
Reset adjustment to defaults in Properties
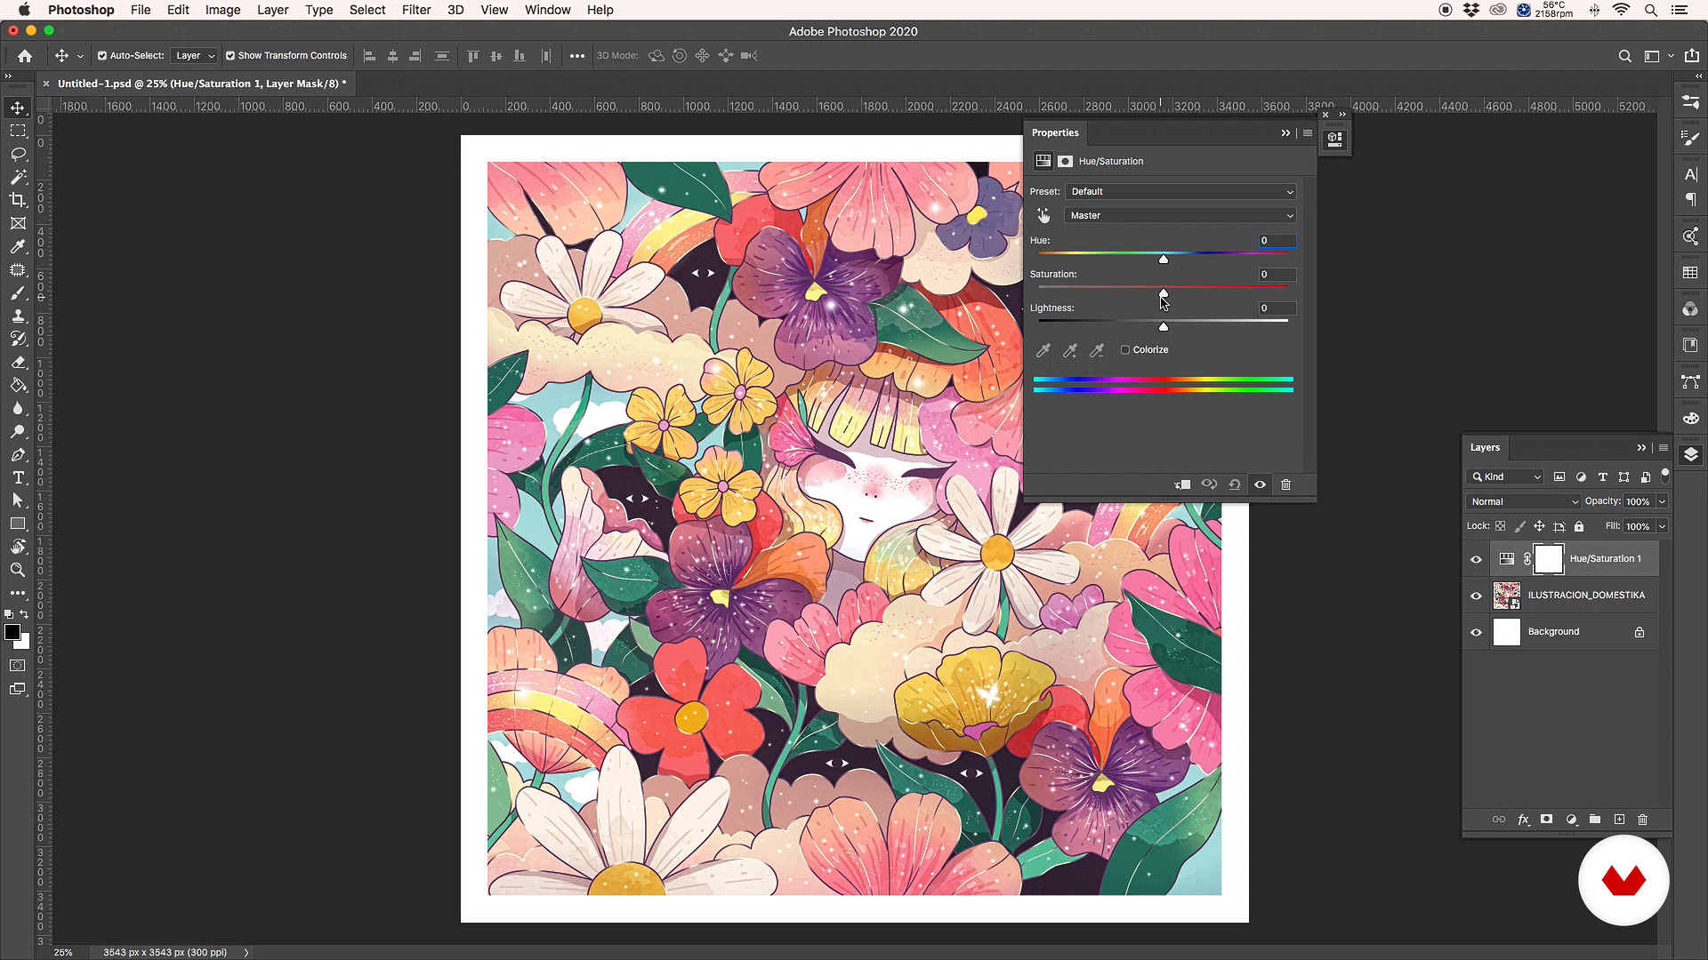click(1235, 484)
